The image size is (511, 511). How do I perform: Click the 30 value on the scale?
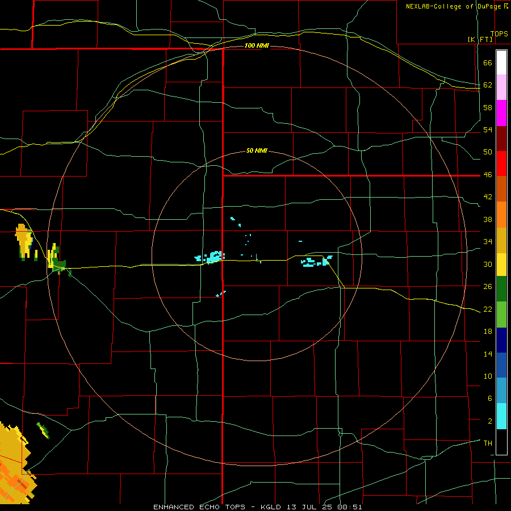pos(488,264)
